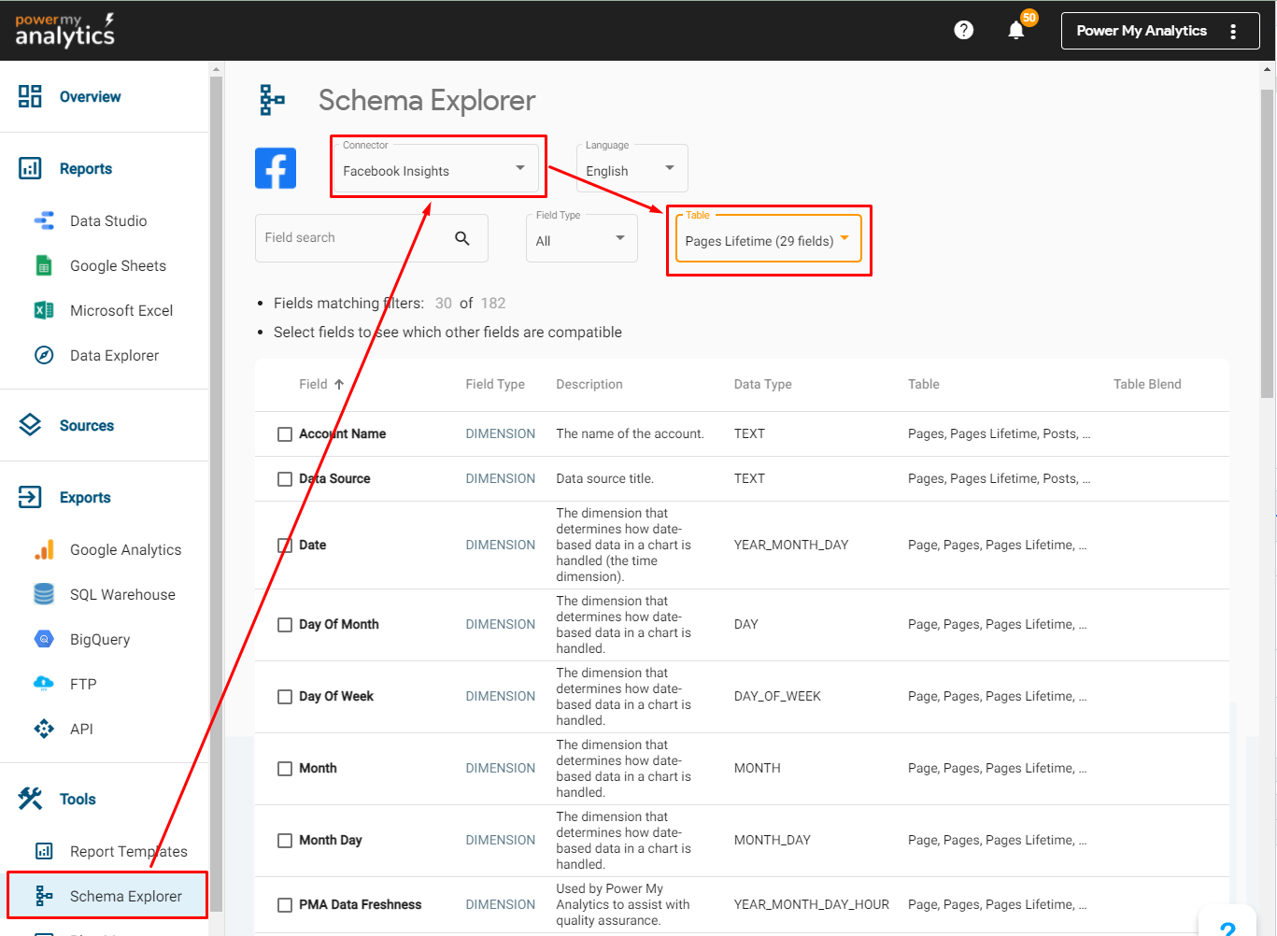Click the Facebook connector logo
The height and width of the screenshot is (936, 1277).
(x=276, y=168)
